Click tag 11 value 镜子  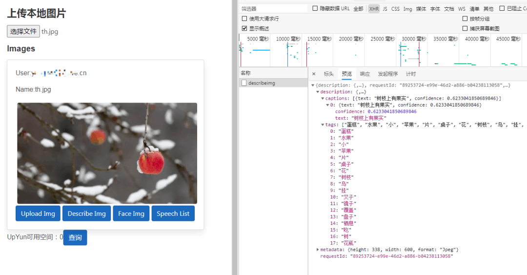348,203
